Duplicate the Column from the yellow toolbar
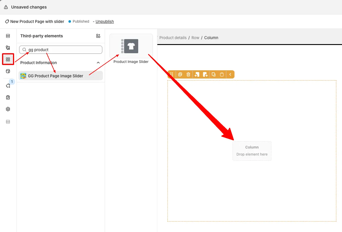 click(180, 74)
